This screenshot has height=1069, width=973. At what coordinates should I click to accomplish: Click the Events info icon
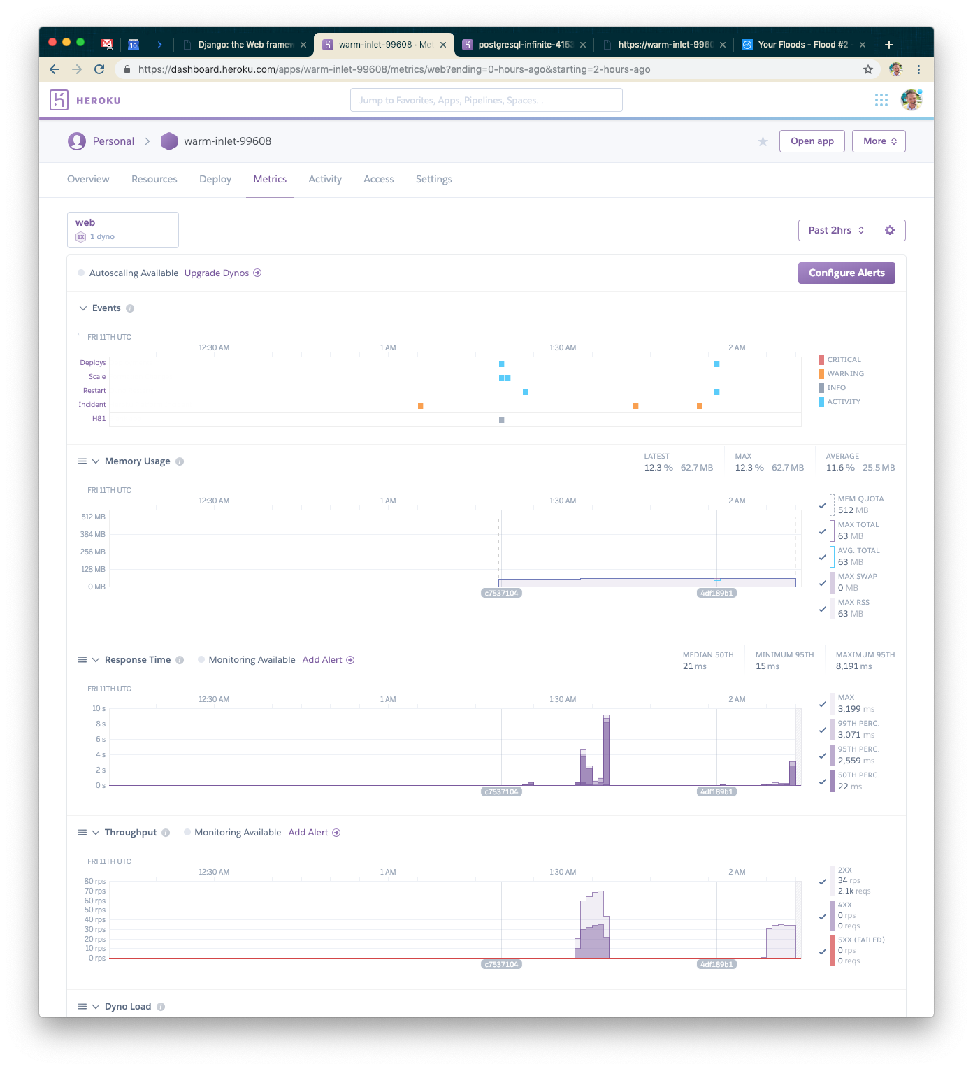pyautogui.click(x=130, y=308)
